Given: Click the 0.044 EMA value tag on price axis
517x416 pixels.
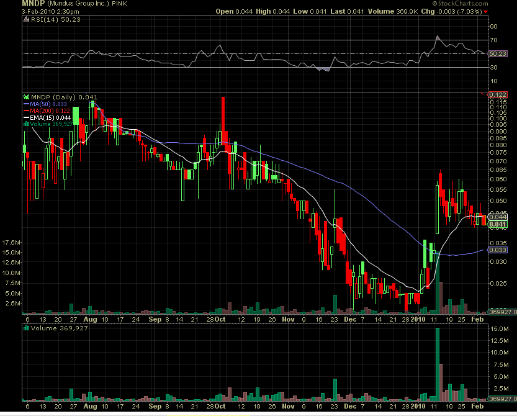Looking at the screenshot, I should pyautogui.click(x=498, y=217).
